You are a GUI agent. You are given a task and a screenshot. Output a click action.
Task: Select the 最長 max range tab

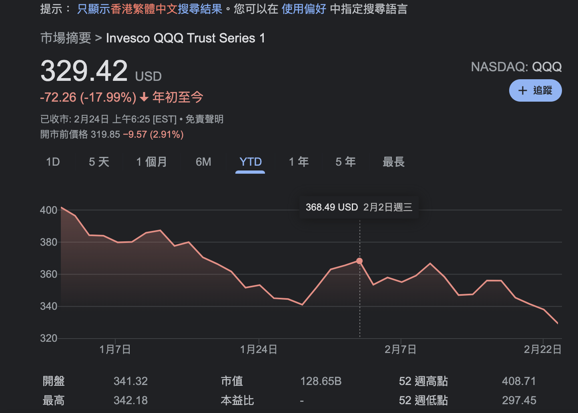(x=393, y=162)
